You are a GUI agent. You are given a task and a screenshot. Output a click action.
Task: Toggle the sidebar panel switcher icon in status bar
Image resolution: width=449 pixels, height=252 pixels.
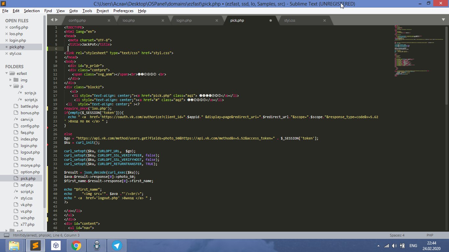pyautogui.click(x=7, y=235)
